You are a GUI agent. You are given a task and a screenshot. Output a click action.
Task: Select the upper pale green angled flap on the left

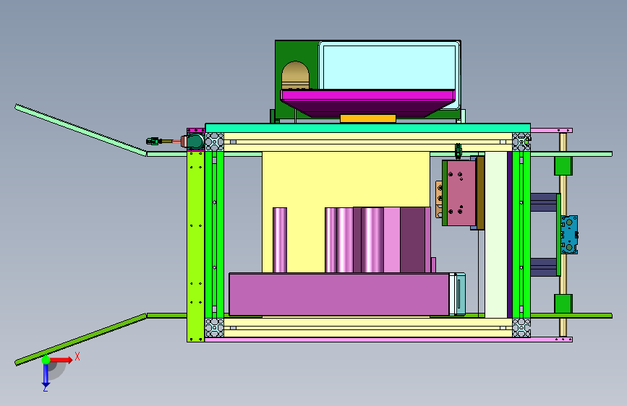pos(80,129)
